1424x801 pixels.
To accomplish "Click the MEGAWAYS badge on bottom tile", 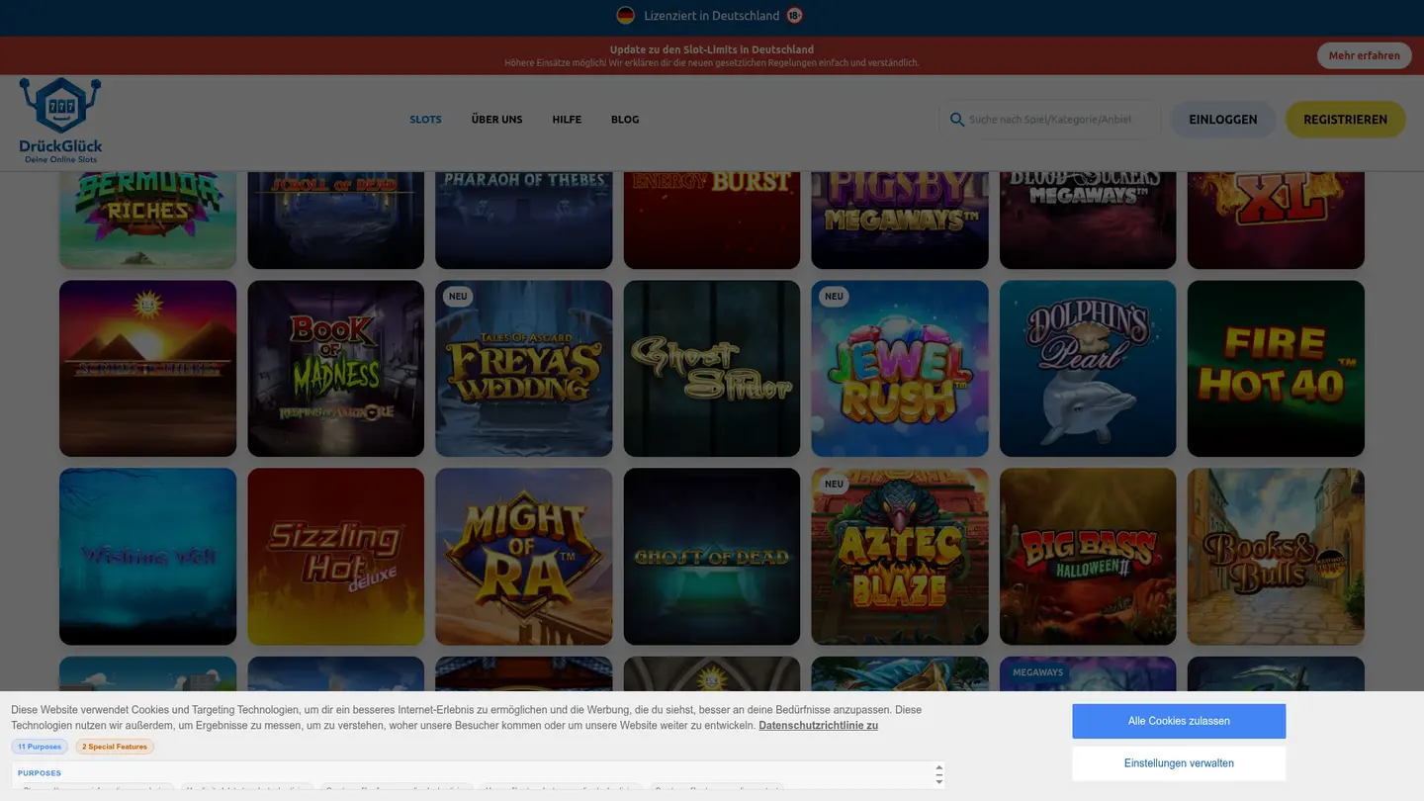I will [1037, 672].
